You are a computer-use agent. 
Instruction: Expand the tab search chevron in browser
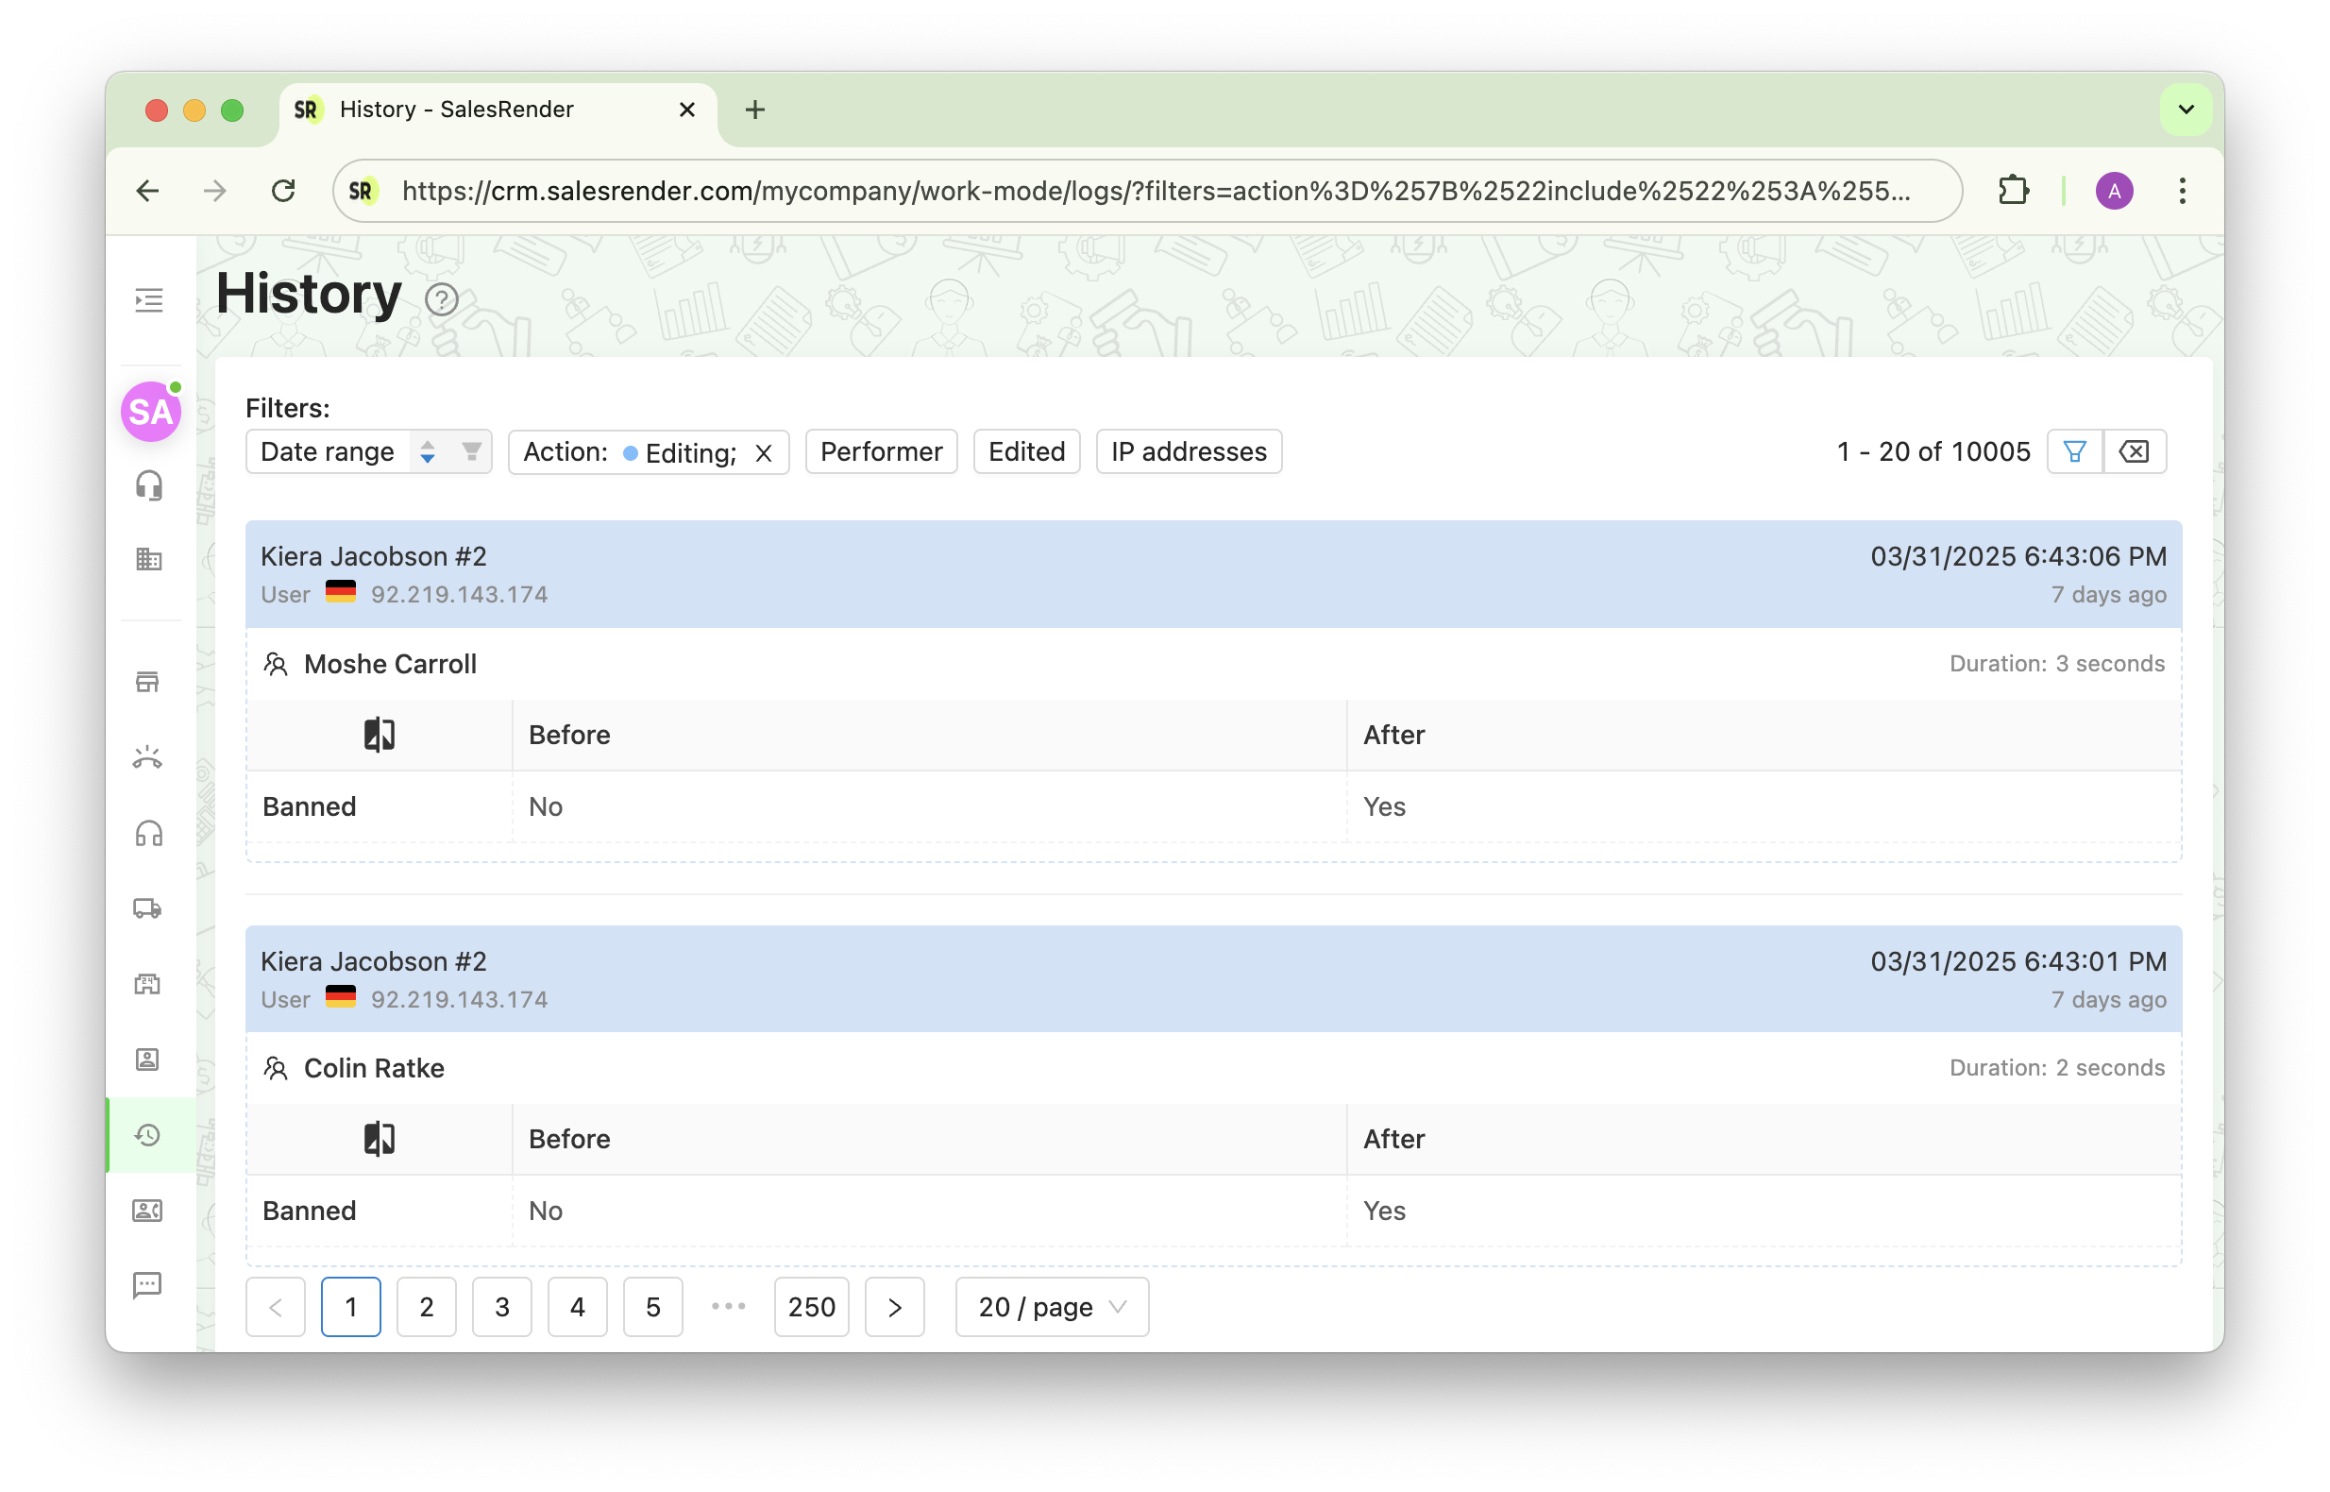[x=2186, y=110]
